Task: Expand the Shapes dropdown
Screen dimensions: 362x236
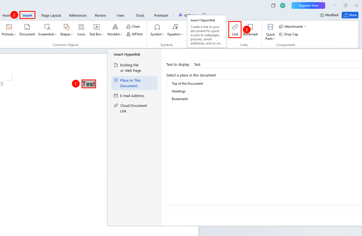Action: (x=72, y=35)
